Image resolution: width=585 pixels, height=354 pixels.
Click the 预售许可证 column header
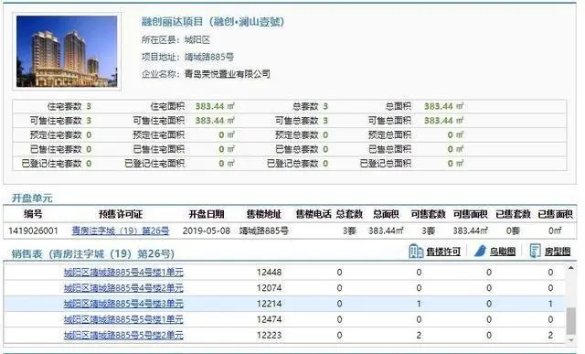tap(121, 214)
